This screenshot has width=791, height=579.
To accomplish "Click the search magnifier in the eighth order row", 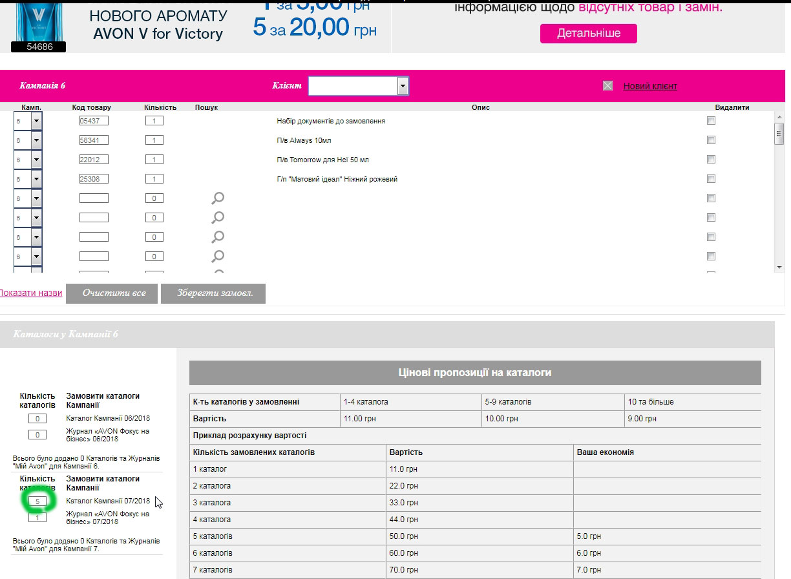I will (218, 257).
